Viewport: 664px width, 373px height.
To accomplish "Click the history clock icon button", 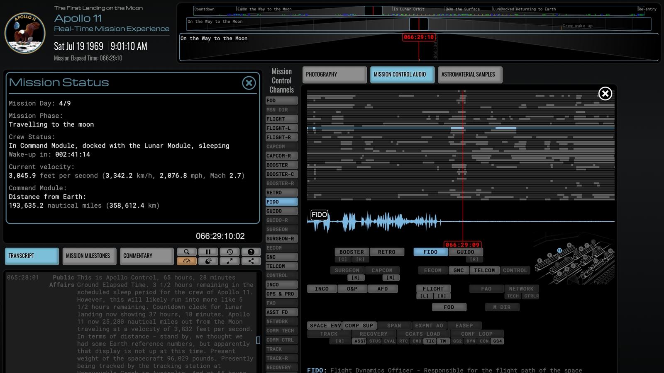I will (x=229, y=252).
